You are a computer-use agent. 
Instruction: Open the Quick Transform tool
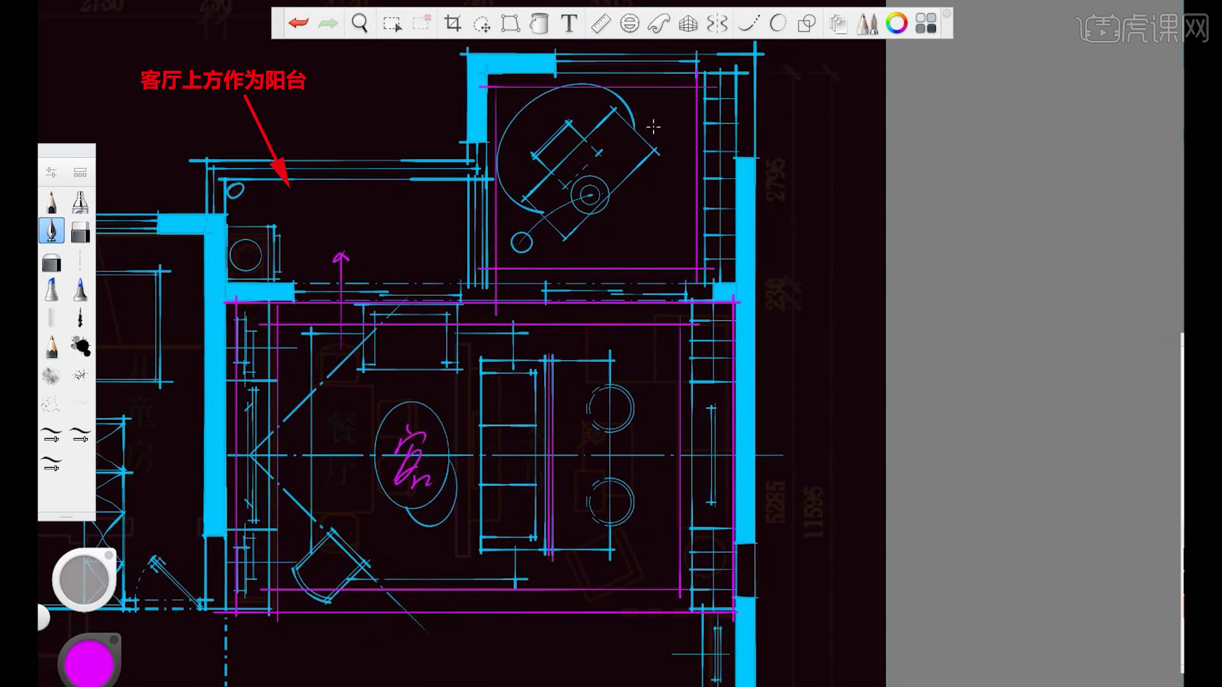point(482,24)
